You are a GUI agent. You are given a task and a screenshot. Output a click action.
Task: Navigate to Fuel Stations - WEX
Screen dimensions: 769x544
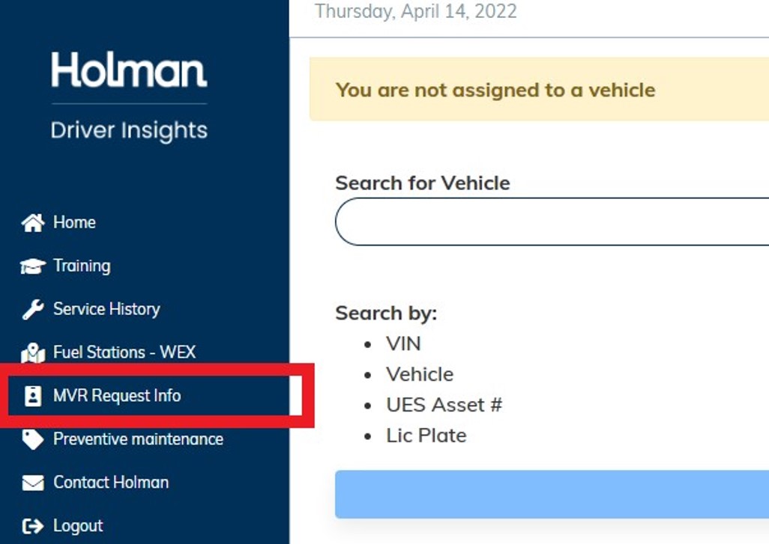click(x=125, y=352)
